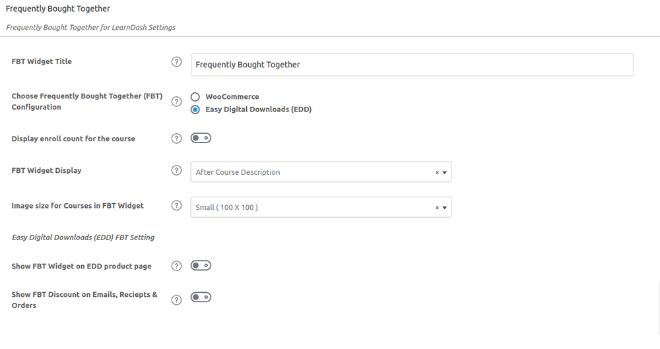Open the After Course Description combo box

(x=321, y=172)
